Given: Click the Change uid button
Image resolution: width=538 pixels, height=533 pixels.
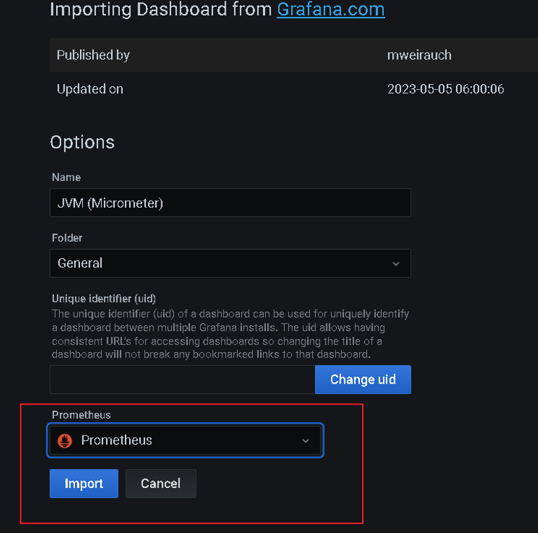Looking at the screenshot, I should coord(363,379).
